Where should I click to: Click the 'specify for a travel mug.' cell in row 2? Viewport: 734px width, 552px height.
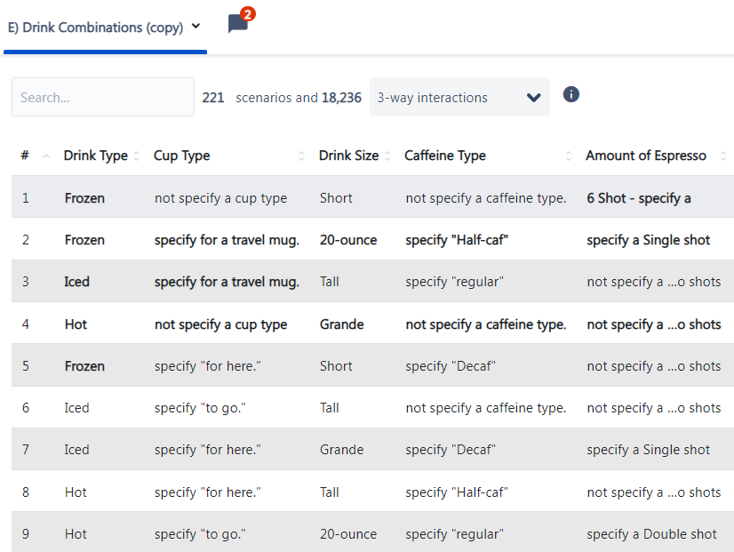[x=227, y=240]
